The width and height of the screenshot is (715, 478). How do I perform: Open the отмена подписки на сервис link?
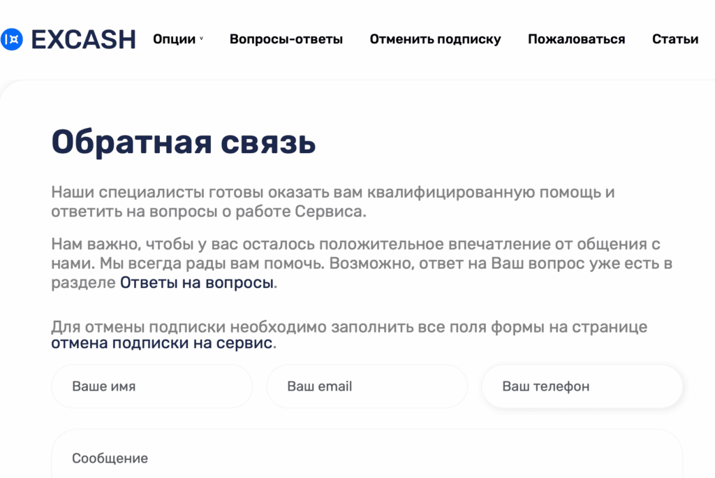point(161,343)
